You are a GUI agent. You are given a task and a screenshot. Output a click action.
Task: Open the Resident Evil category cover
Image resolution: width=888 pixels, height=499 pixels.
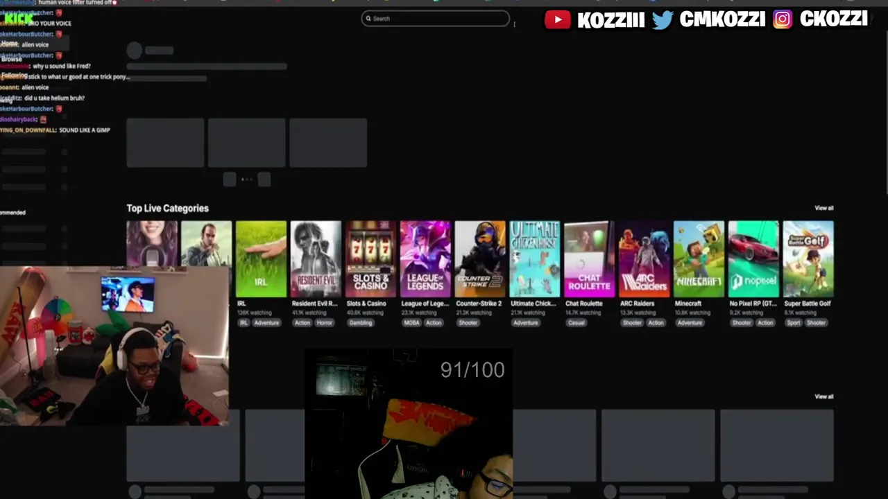316,259
